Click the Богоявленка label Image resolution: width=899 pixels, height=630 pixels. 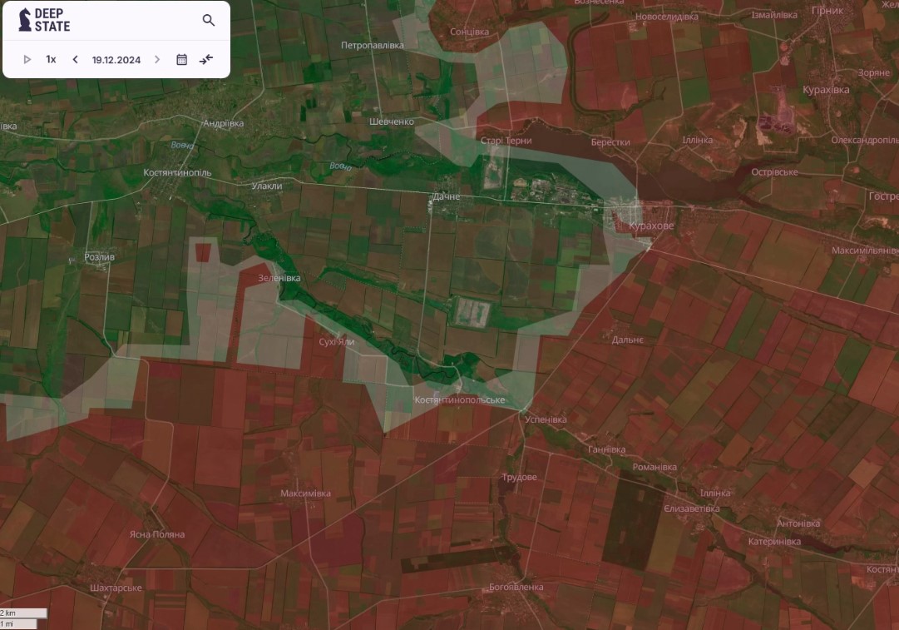point(516,587)
